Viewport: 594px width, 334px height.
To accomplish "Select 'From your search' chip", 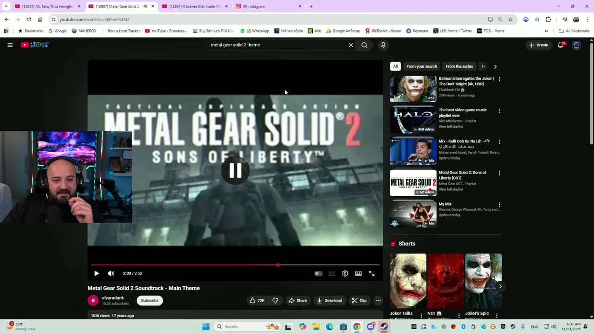I will point(421,66).
